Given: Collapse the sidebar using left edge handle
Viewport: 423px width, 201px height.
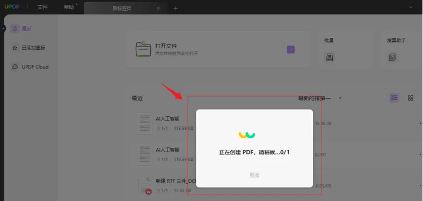Looking at the screenshot, I should (3, 28).
